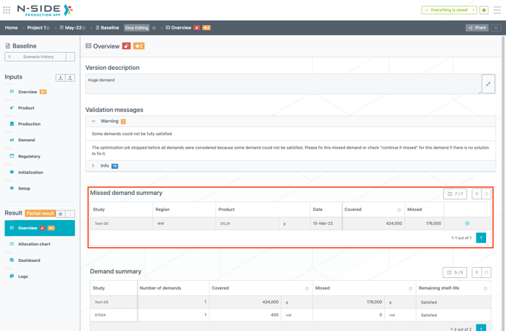Click the pencil icon to edit version description
The width and height of the screenshot is (506, 331).
(488, 84)
